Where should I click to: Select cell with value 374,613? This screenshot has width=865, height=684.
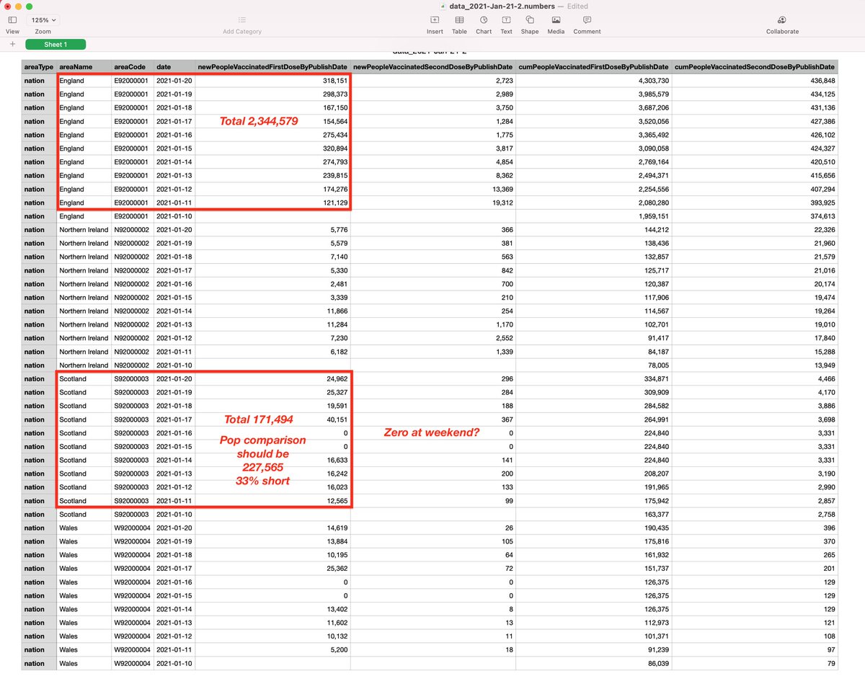(755, 216)
